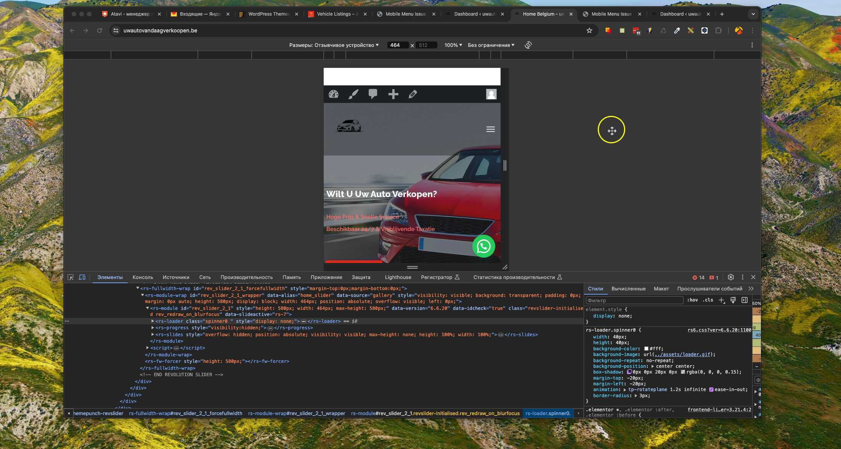Expand the rs-slides tree node
The image size is (841, 449).
click(153, 335)
